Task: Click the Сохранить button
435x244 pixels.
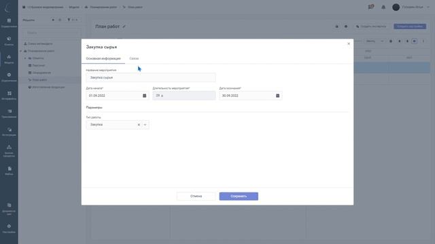Action: 239,197
